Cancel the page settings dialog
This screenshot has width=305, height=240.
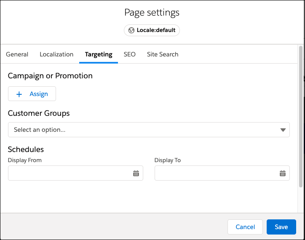tap(245, 227)
